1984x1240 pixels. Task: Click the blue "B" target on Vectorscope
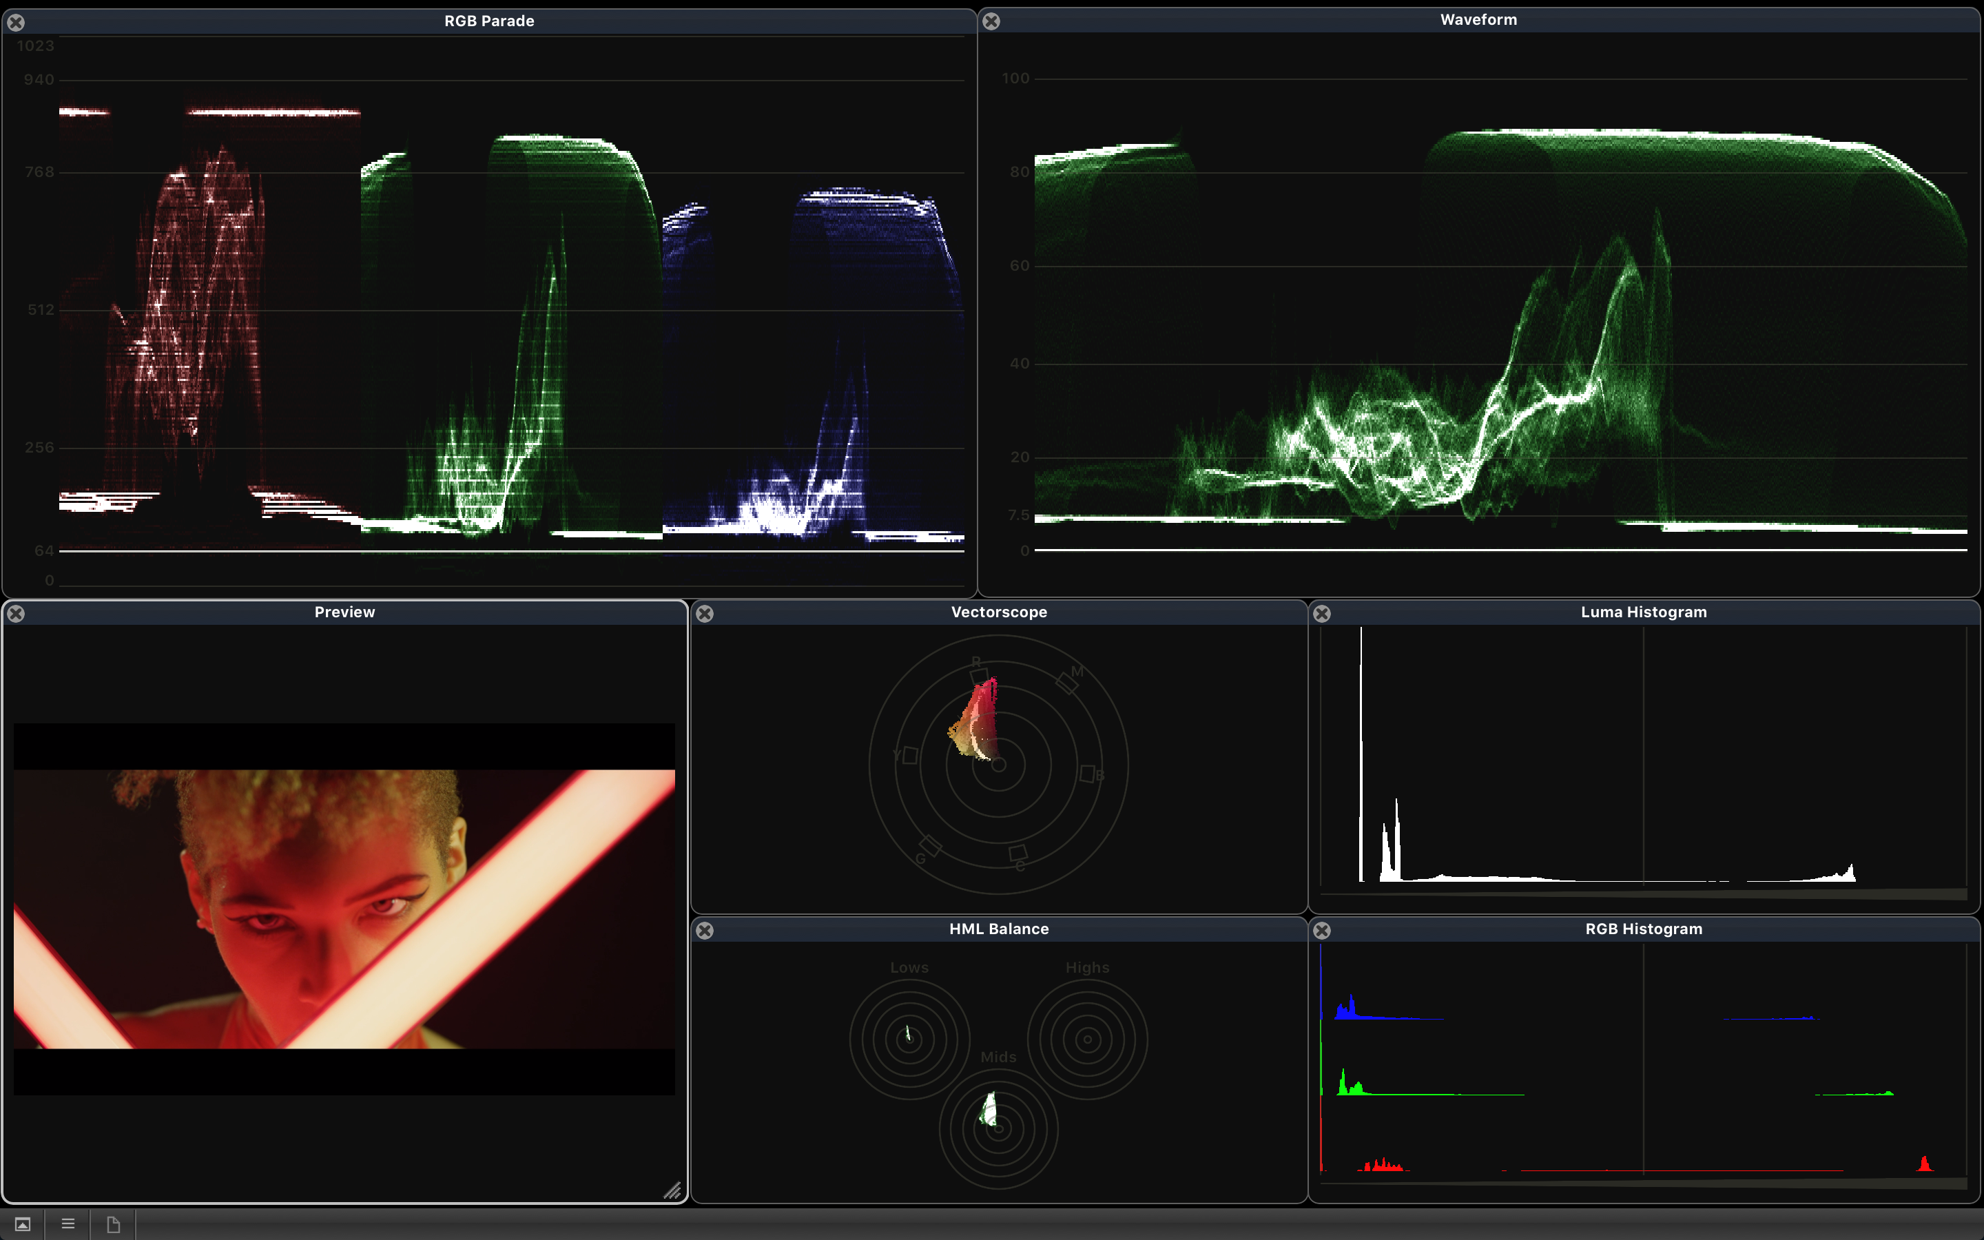[x=1087, y=774]
